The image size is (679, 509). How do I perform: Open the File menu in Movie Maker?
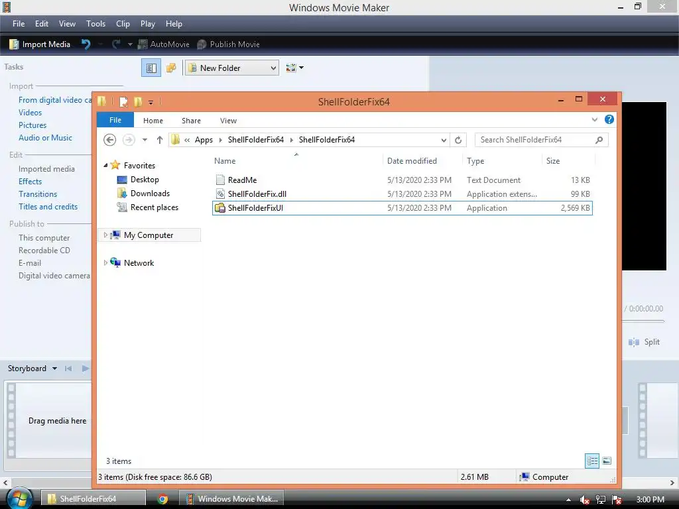[x=19, y=24]
